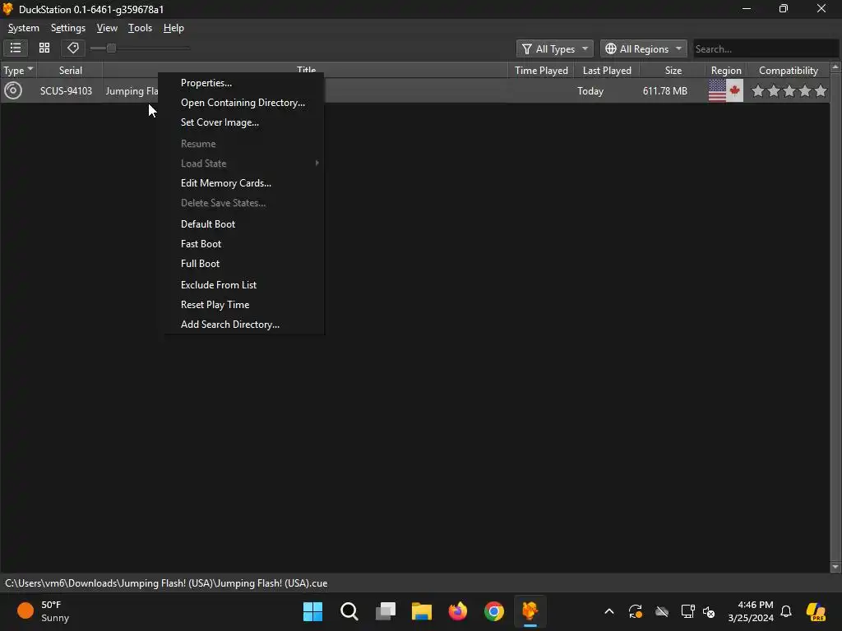Toggle cover titles tag icon
842x631 pixels.
pyautogui.click(x=73, y=48)
